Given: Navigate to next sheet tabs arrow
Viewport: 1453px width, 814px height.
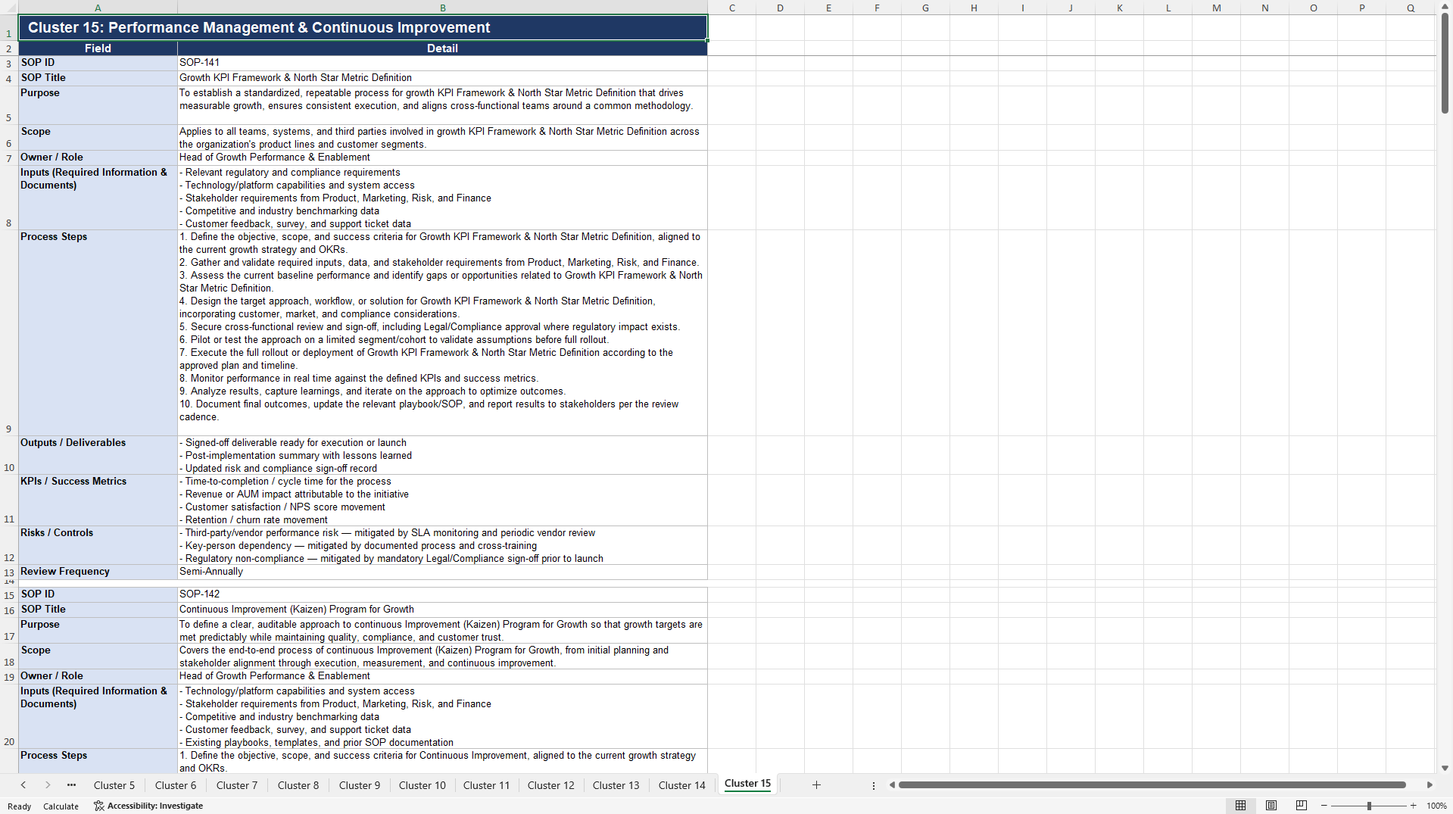Looking at the screenshot, I should tap(48, 785).
